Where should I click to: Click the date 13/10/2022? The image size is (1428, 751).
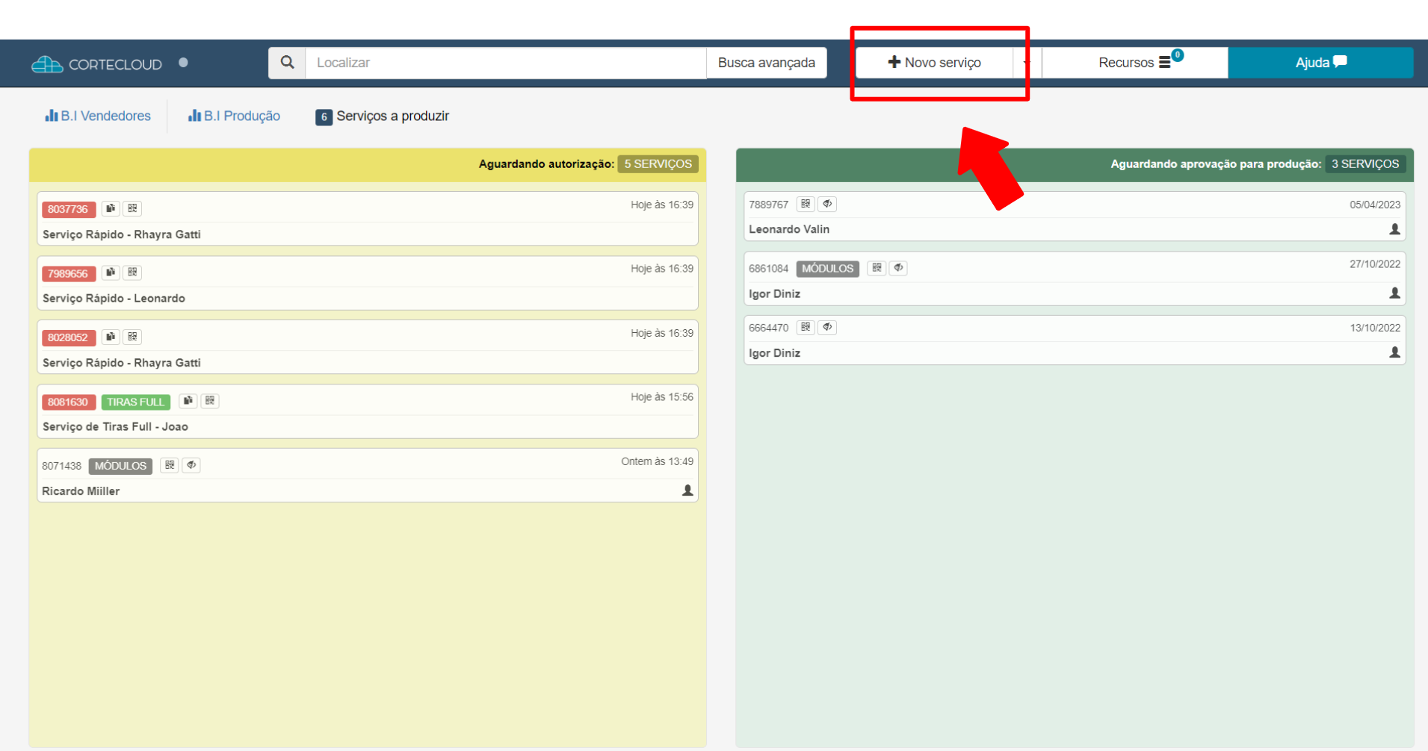[1375, 328]
